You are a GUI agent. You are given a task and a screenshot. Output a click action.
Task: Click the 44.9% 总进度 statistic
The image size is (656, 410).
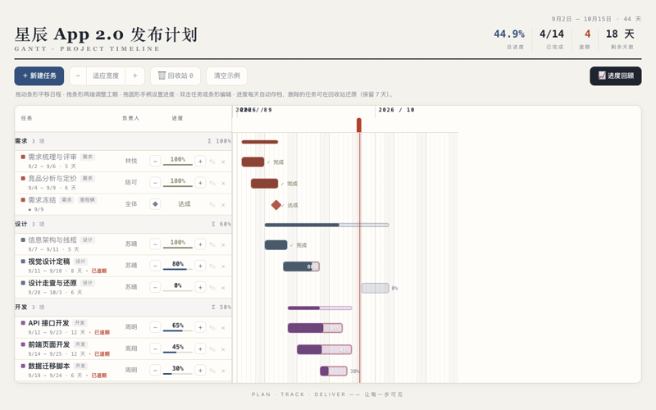pos(509,39)
